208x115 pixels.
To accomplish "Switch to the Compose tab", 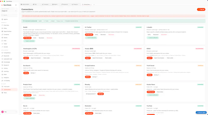I will pos(45,4).
